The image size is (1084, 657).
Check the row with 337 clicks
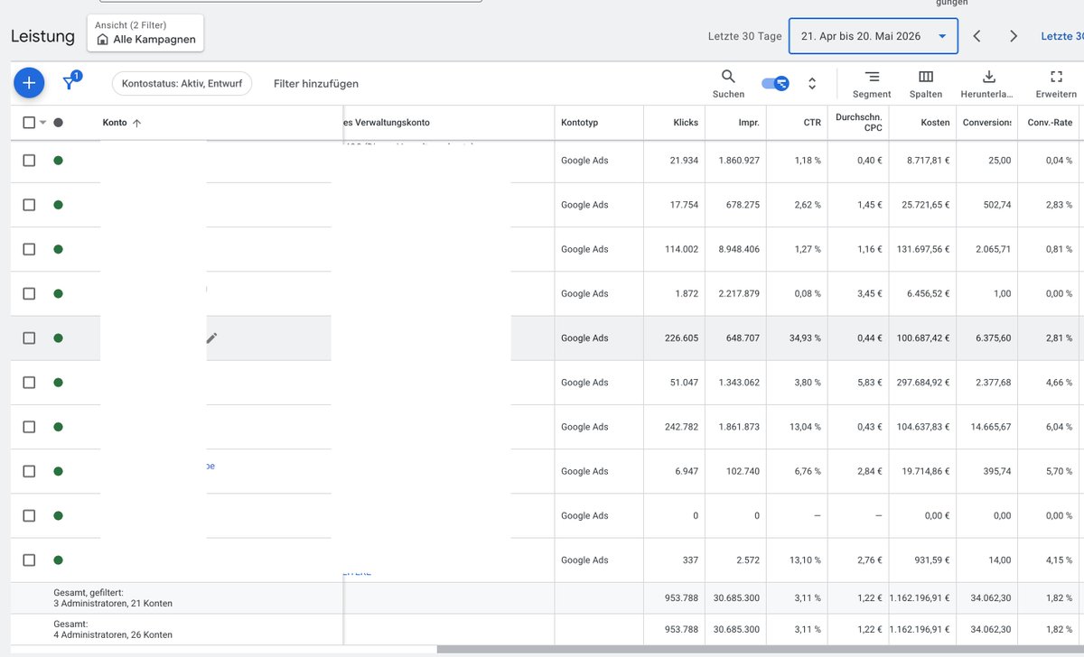(29, 560)
